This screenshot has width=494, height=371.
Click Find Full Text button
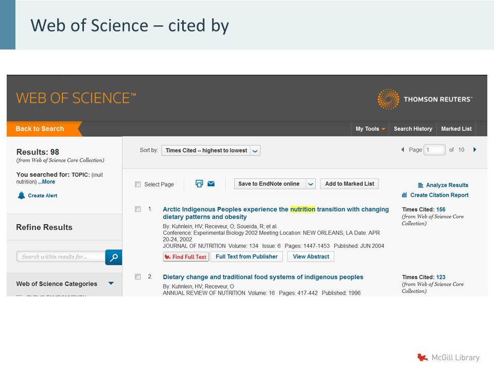(186, 257)
